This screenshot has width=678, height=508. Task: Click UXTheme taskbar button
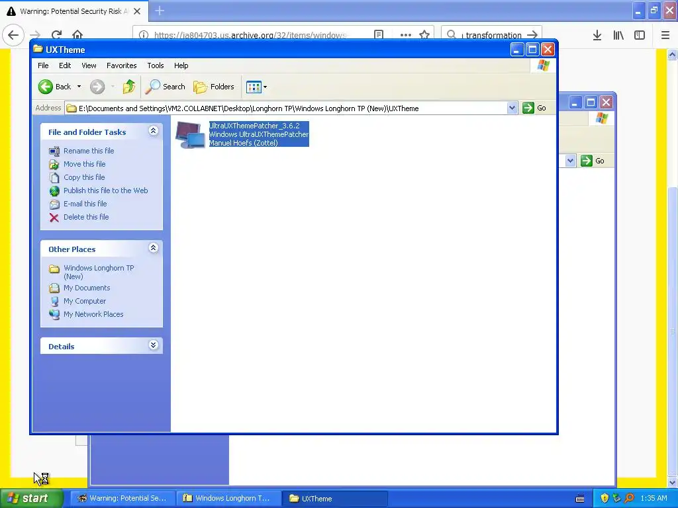pyautogui.click(x=334, y=499)
